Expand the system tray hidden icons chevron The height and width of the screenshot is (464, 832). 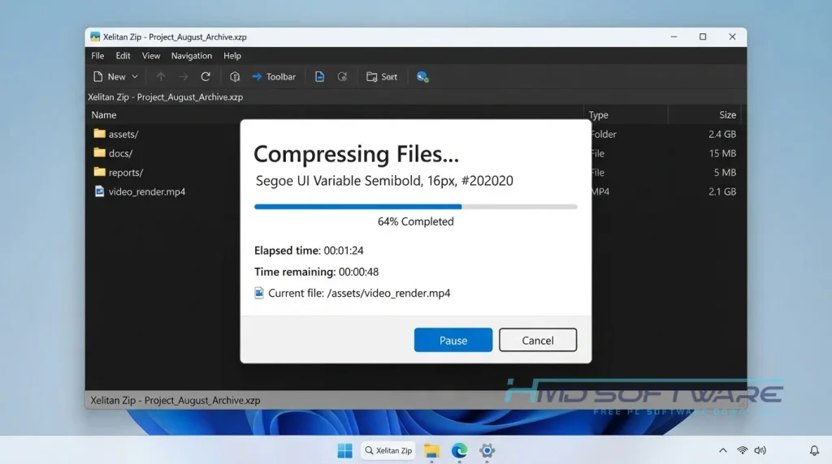click(722, 451)
